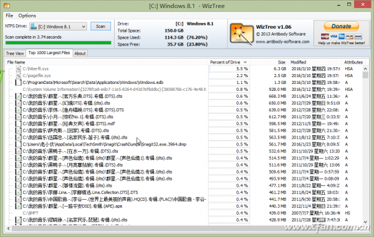Screen dimensions: 374x237
Task: Click the vertical scrollbar down arrow
Action: pos(365,221)
